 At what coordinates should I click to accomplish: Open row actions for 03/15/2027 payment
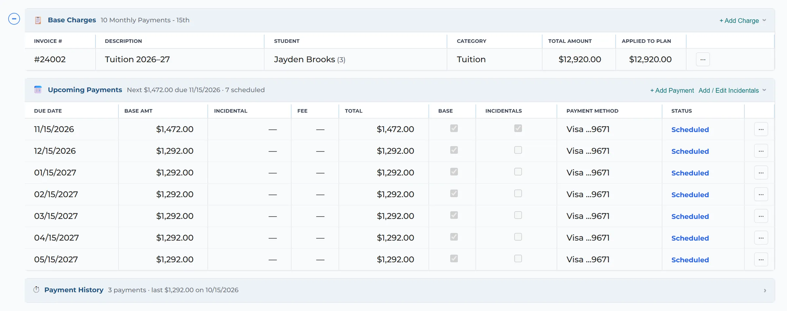[761, 216]
